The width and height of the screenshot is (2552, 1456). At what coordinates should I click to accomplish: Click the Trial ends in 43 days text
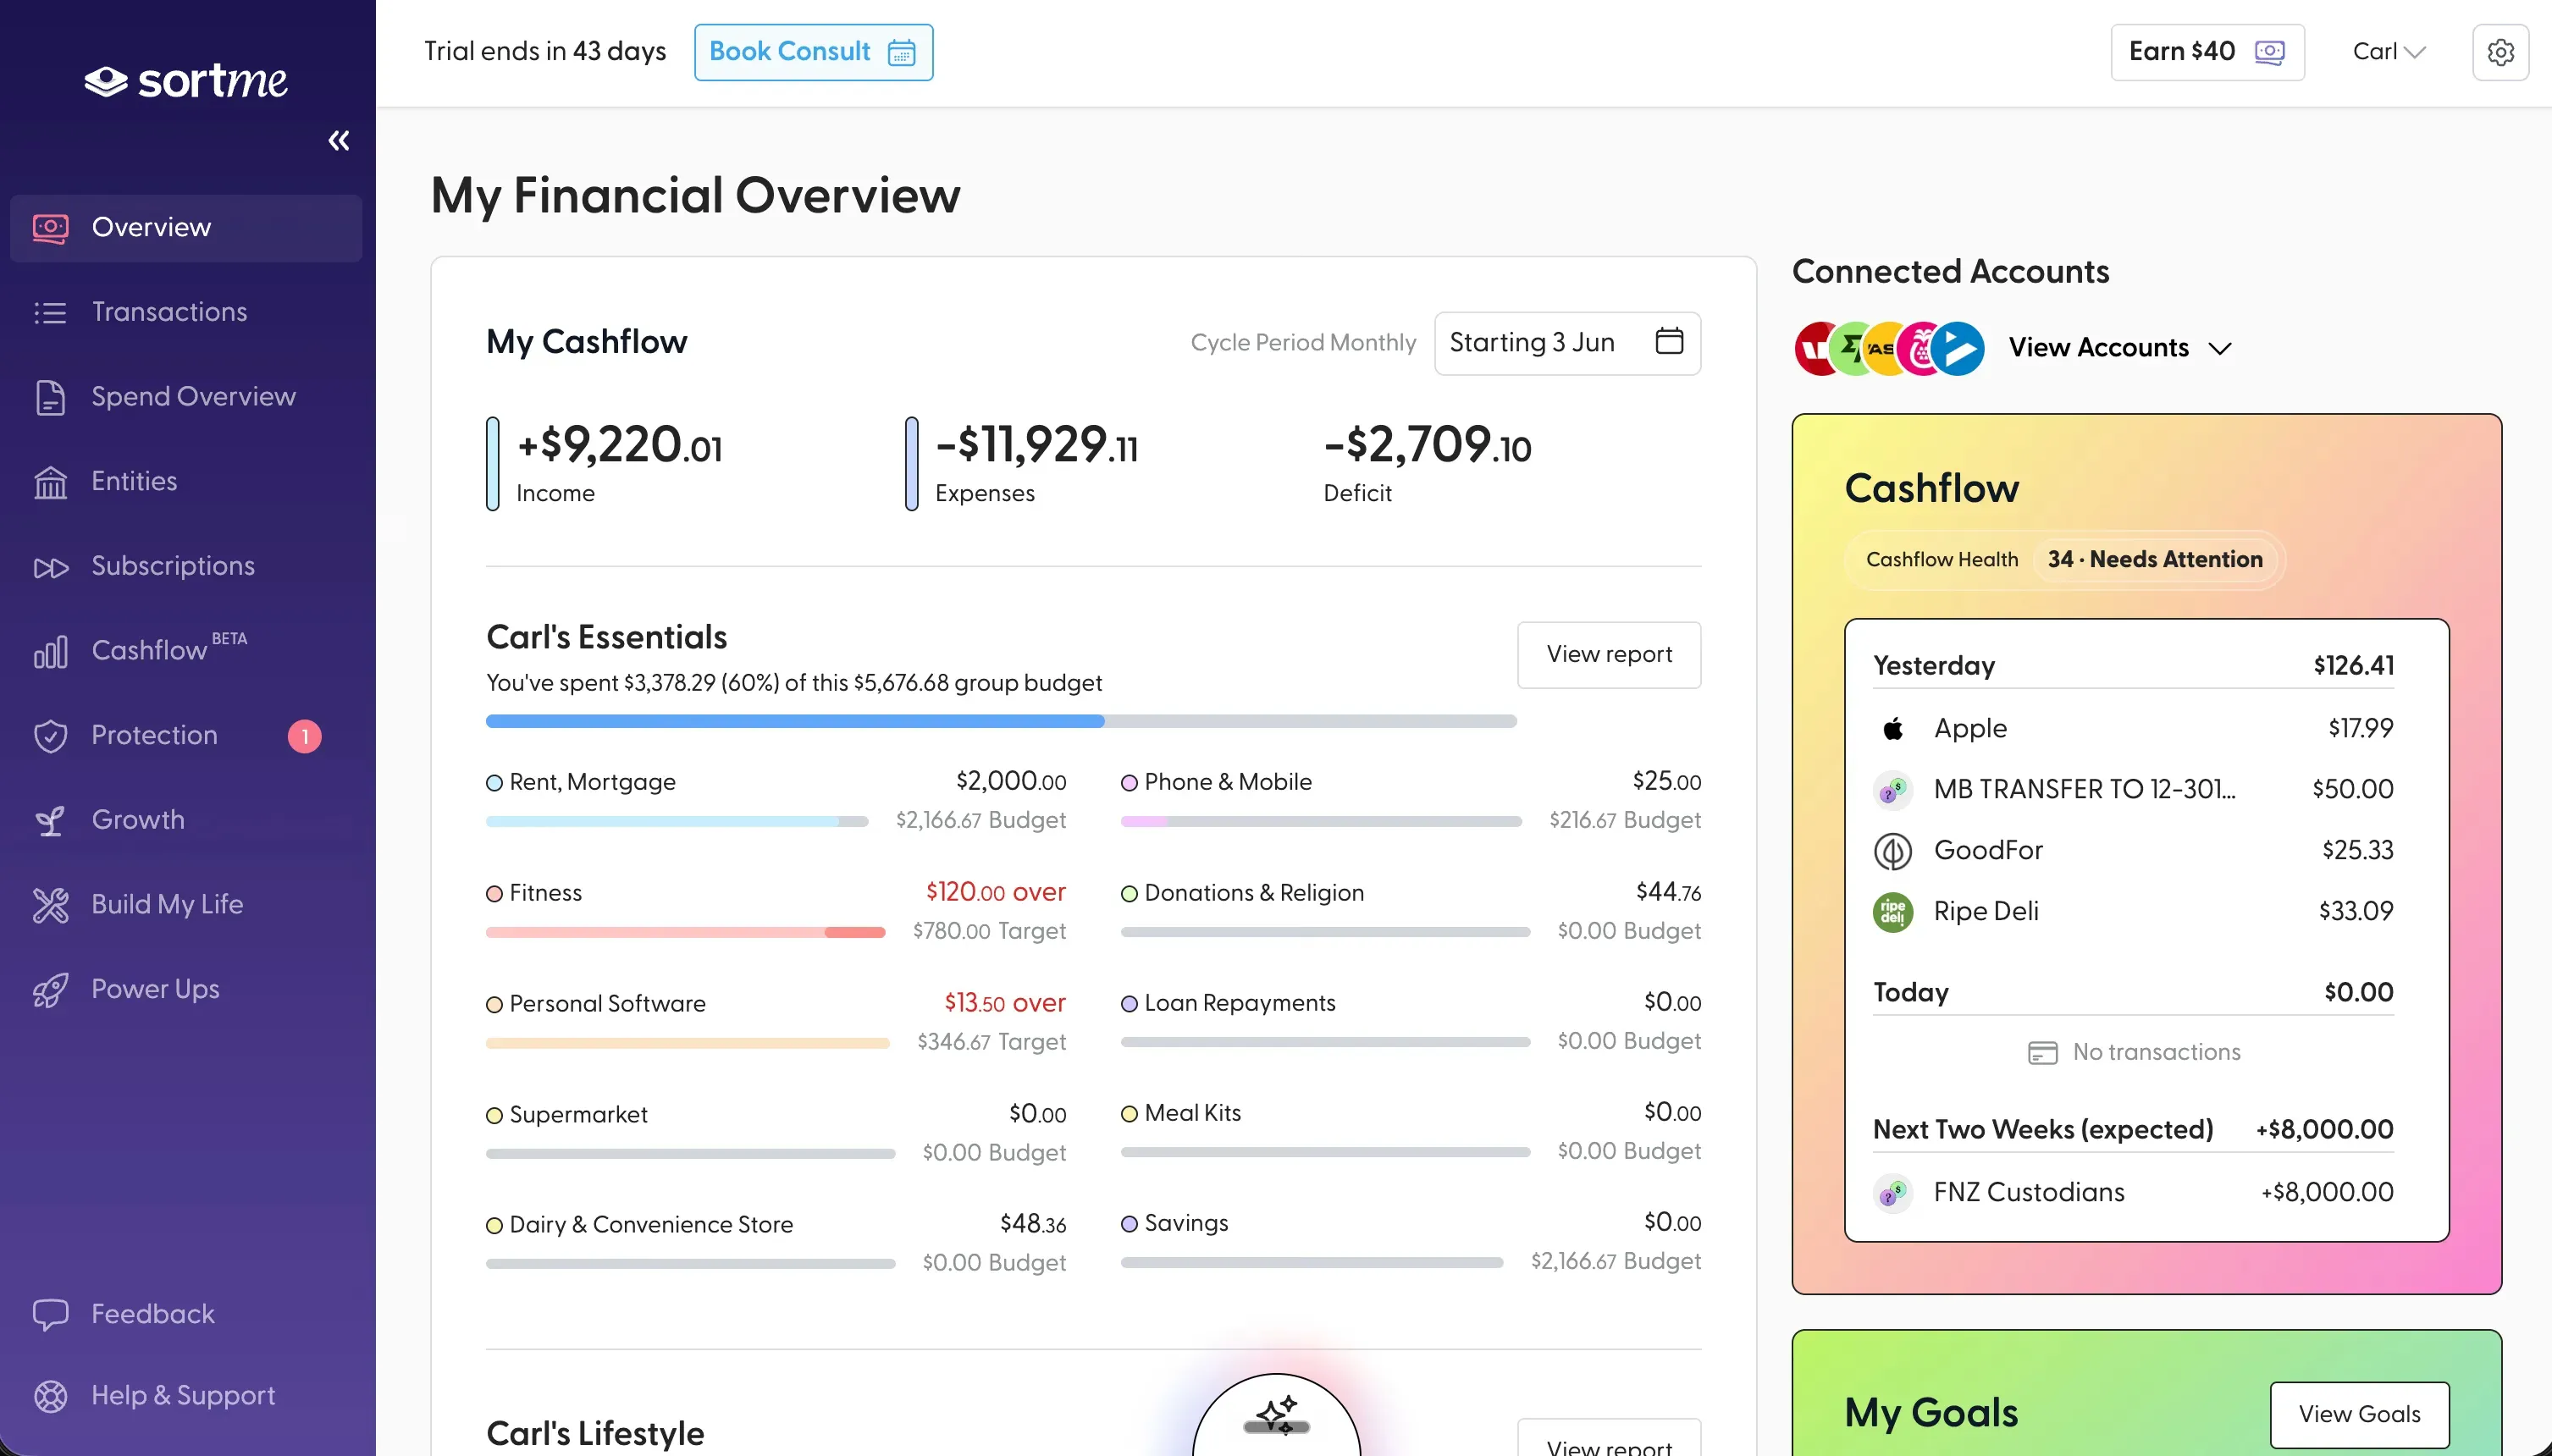545,52
